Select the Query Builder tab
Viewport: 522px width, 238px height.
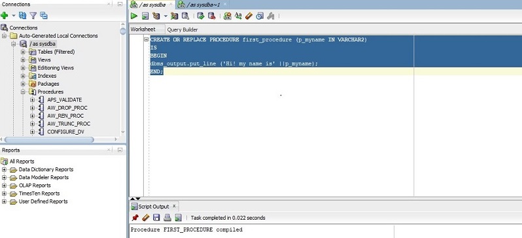(183, 29)
